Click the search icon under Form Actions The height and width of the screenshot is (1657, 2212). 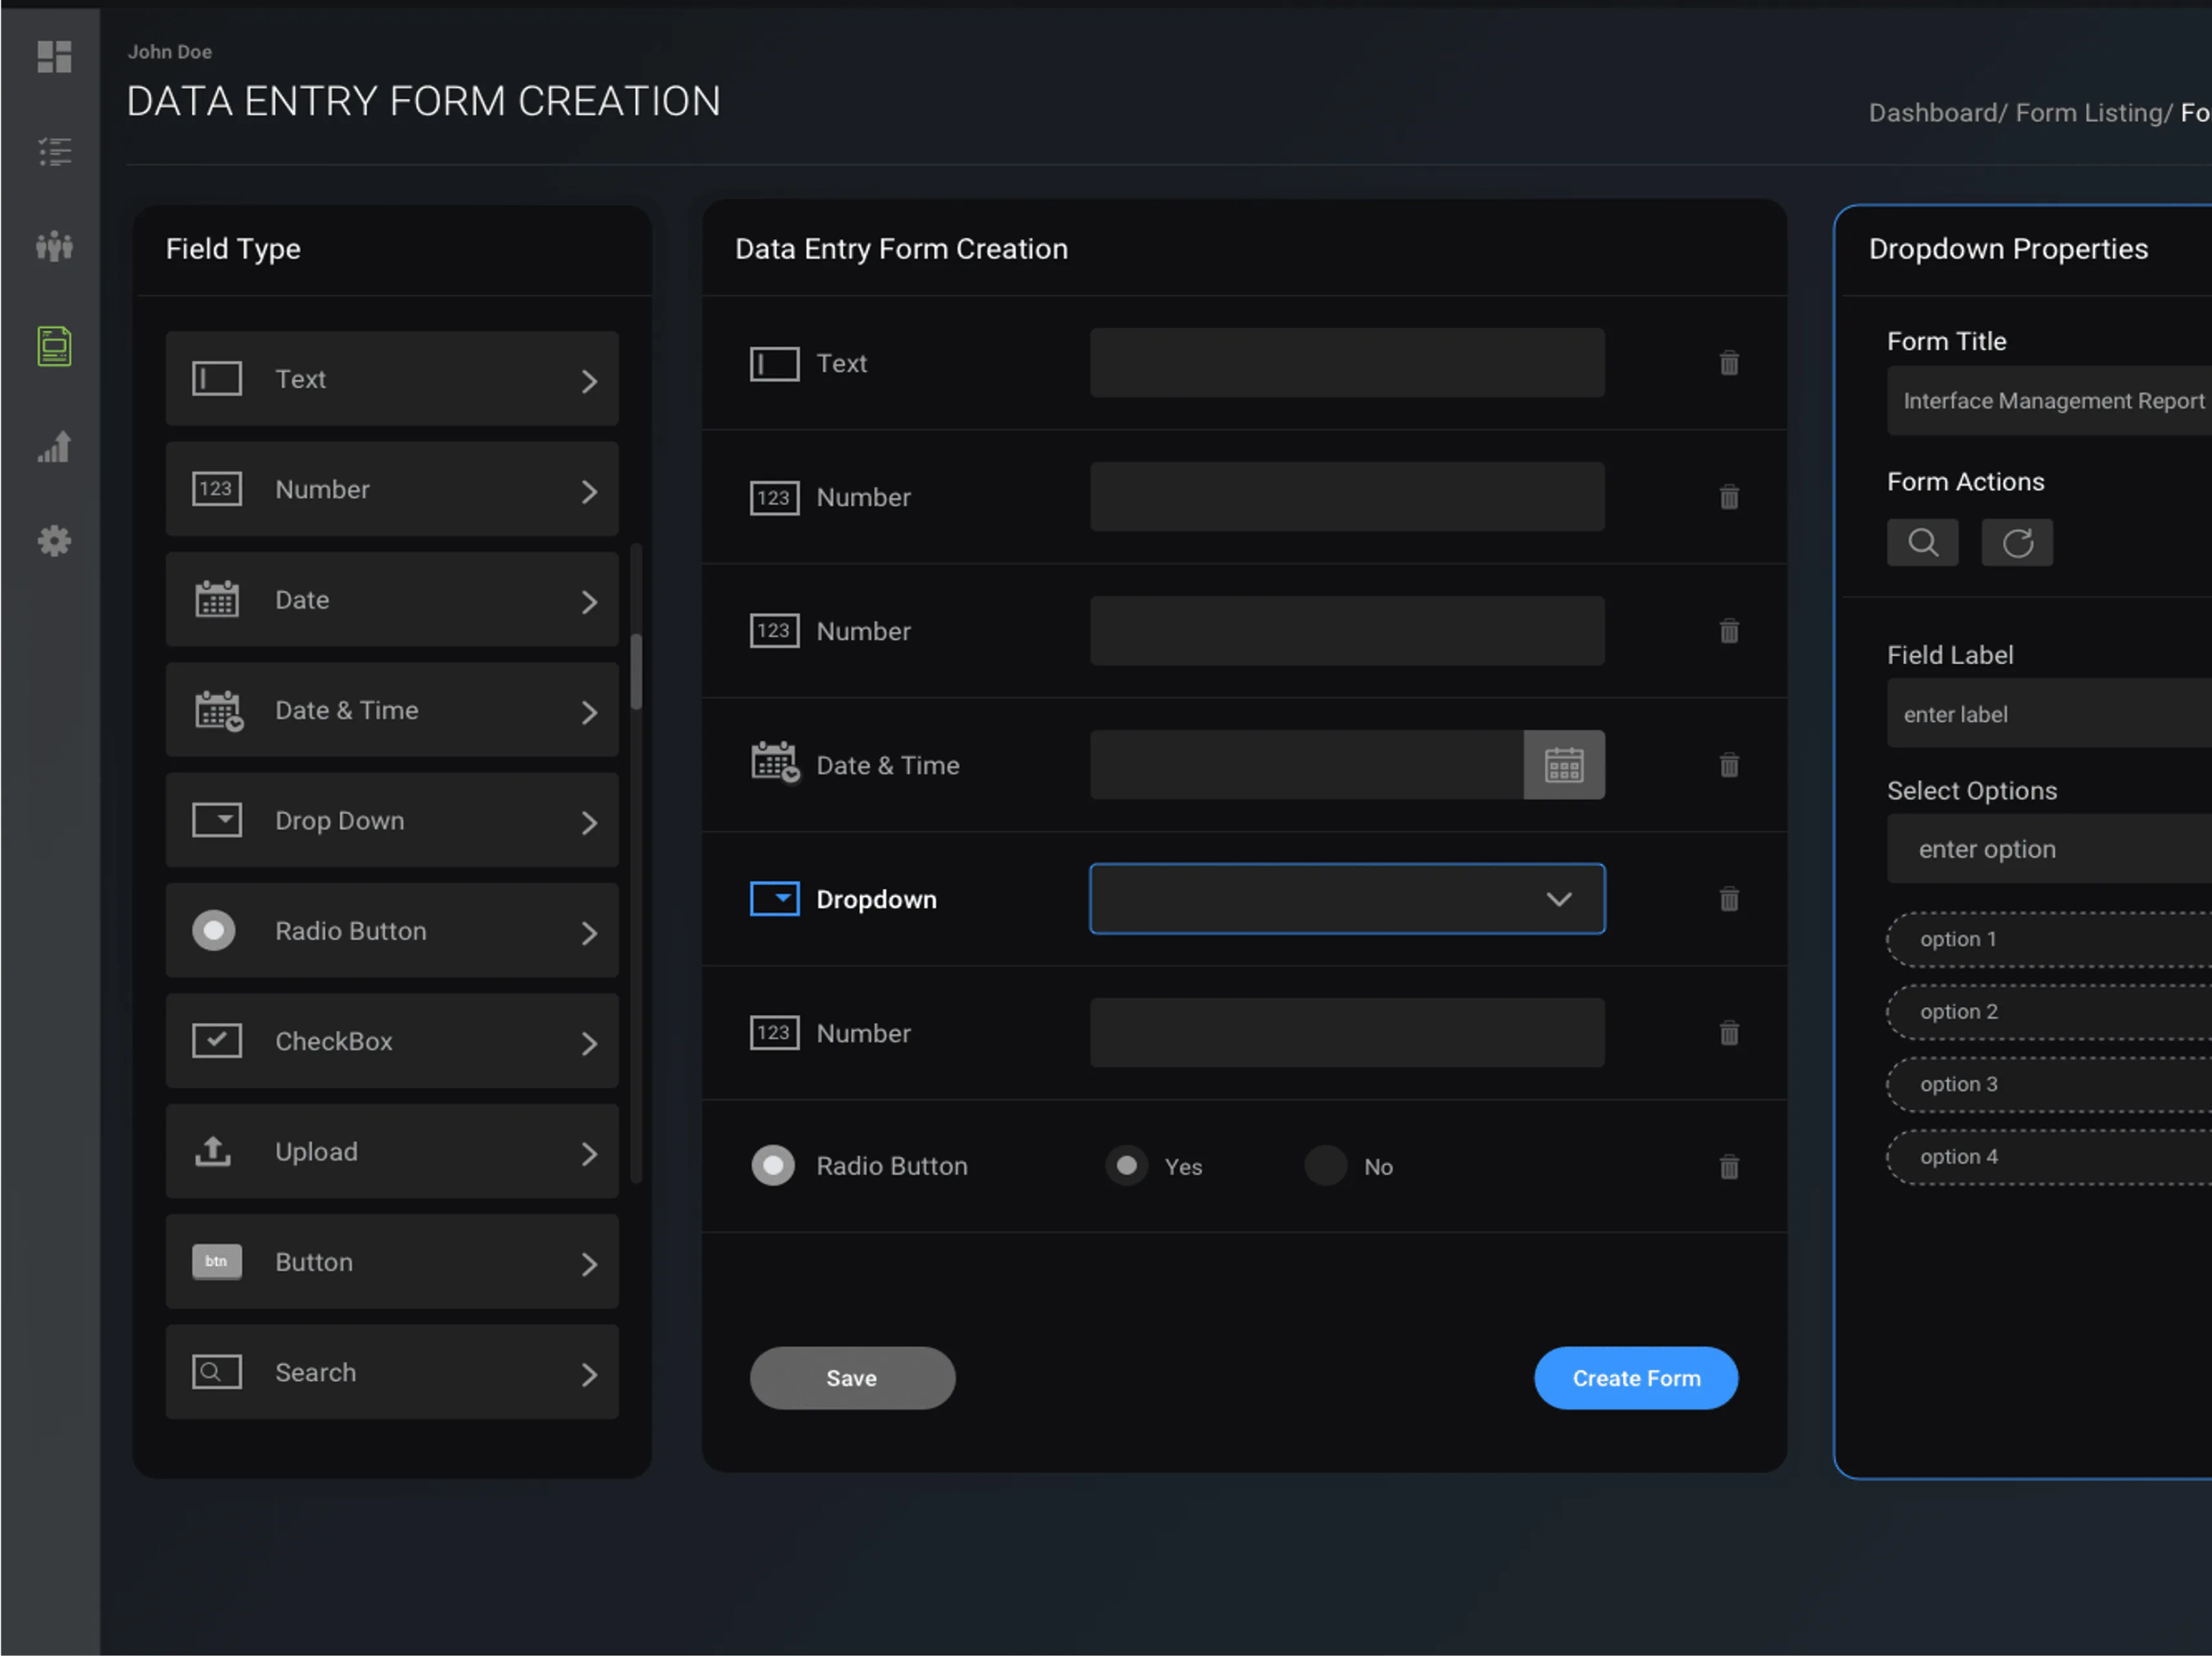click(x=1922, y=541)
